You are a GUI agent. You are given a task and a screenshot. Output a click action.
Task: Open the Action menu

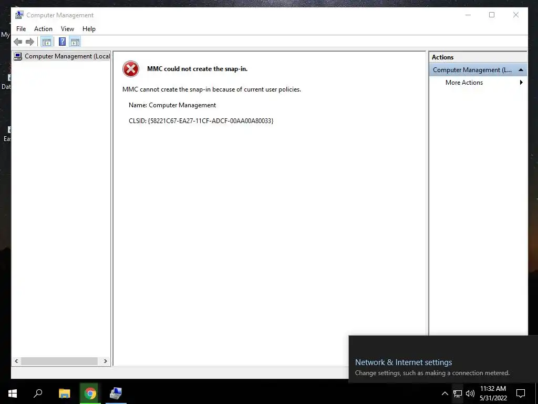[x=43, y=29]
